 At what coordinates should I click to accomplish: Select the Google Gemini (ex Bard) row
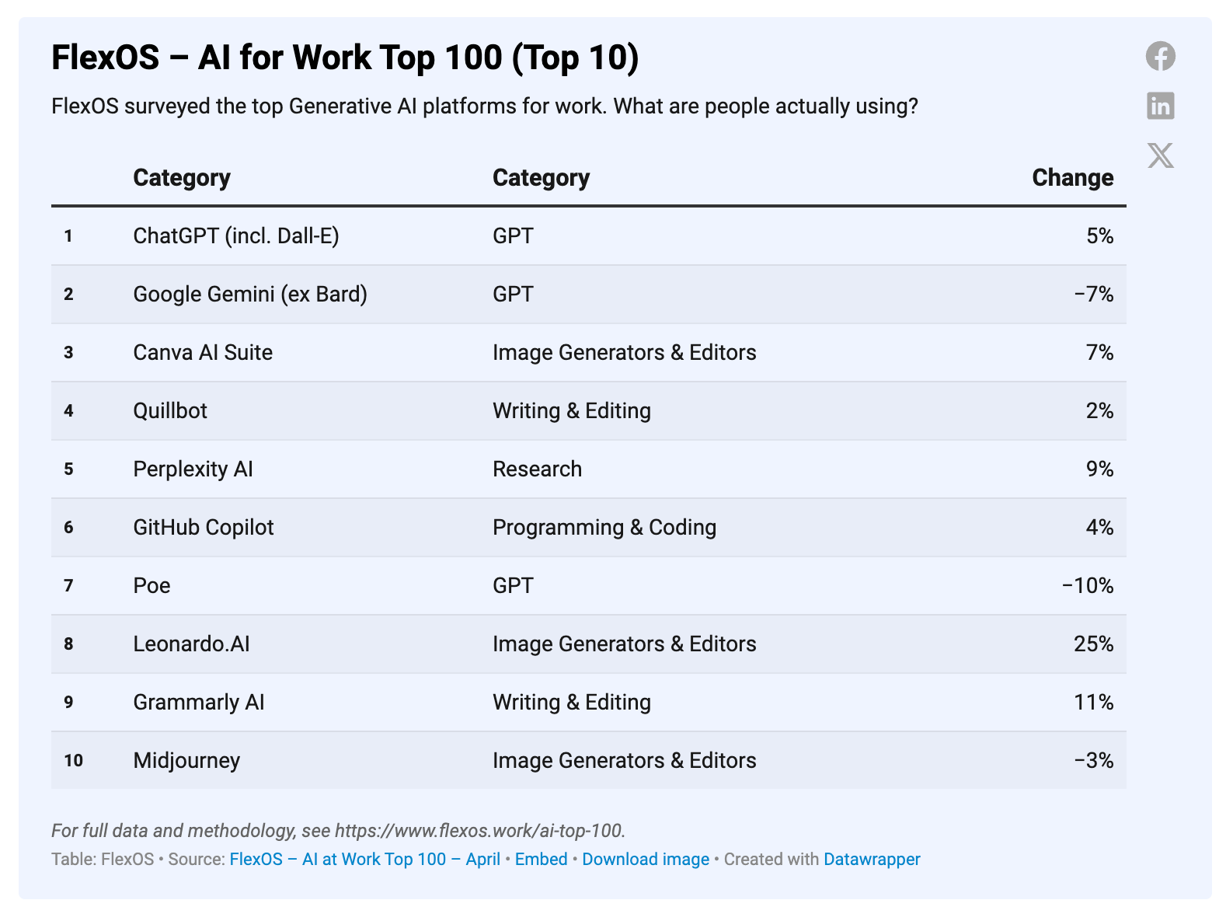coord(249,294)
